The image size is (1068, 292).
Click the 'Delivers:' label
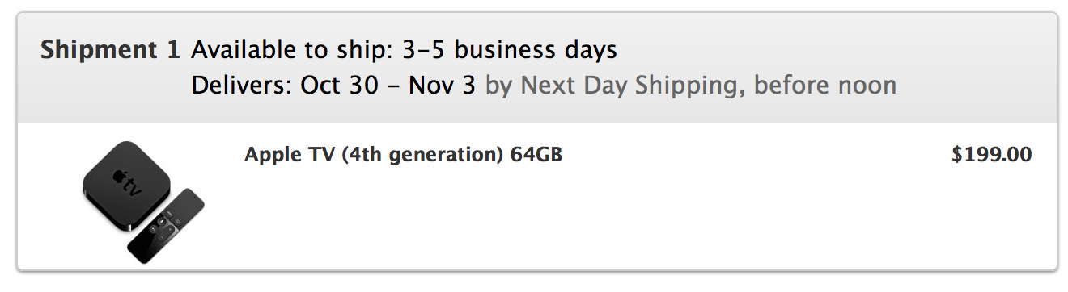pos(242,85)
